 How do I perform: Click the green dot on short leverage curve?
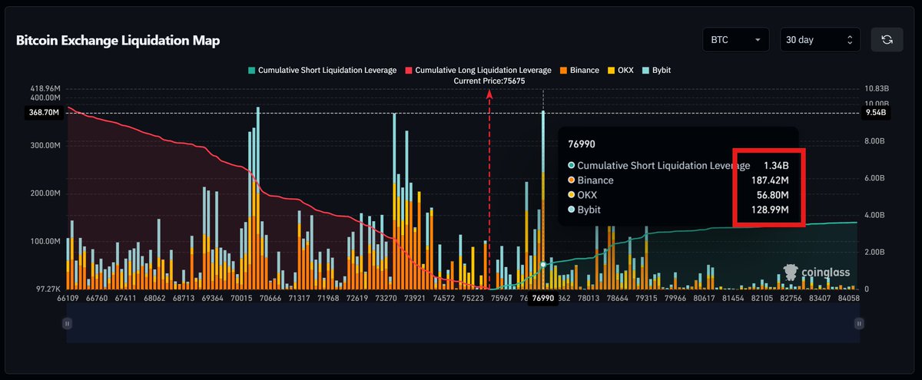[543, 264]
